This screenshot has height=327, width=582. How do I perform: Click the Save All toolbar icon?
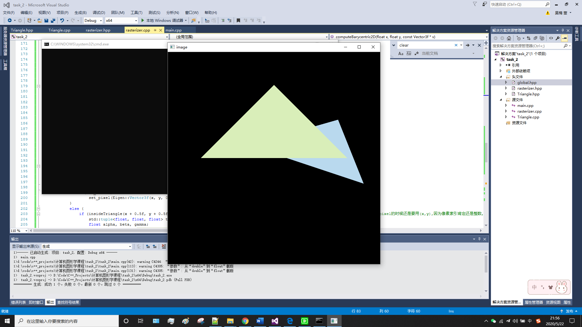click(53, 21)
